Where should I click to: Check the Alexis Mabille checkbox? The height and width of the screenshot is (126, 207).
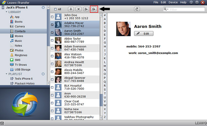(52, 71)
